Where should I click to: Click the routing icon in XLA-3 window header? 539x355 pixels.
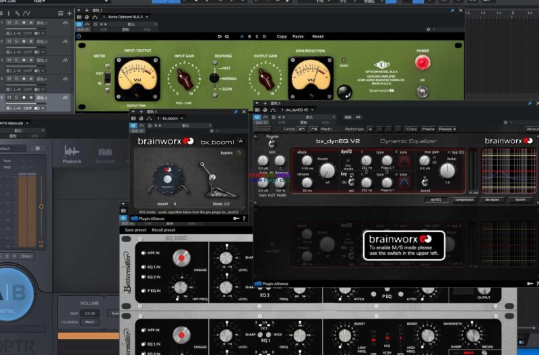tap(94, 17)
